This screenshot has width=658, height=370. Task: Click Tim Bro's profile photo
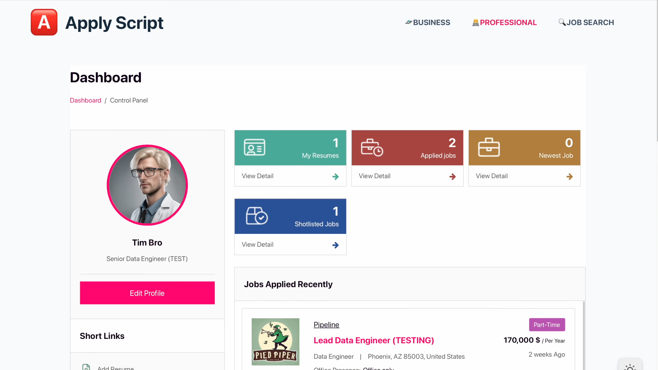pos(147,185)
